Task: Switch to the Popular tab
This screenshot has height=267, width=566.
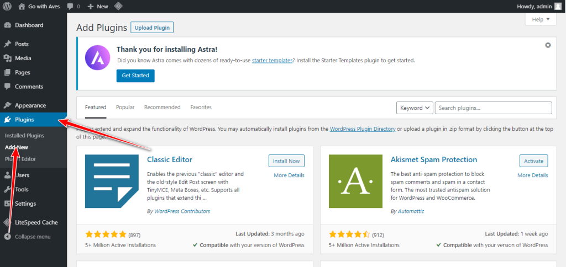Action: point(125,108)
